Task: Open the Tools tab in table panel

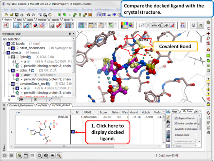Action: coord(188,111)
